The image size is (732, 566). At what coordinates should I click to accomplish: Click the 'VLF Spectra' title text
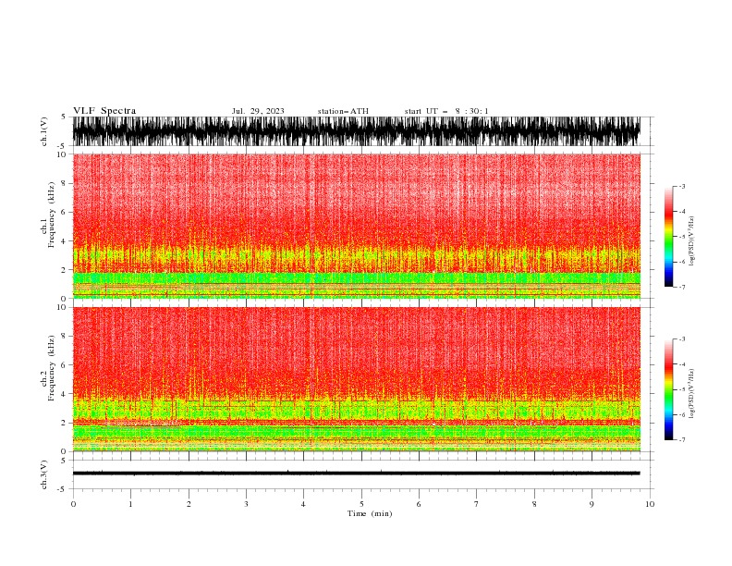tap(104, 111)
